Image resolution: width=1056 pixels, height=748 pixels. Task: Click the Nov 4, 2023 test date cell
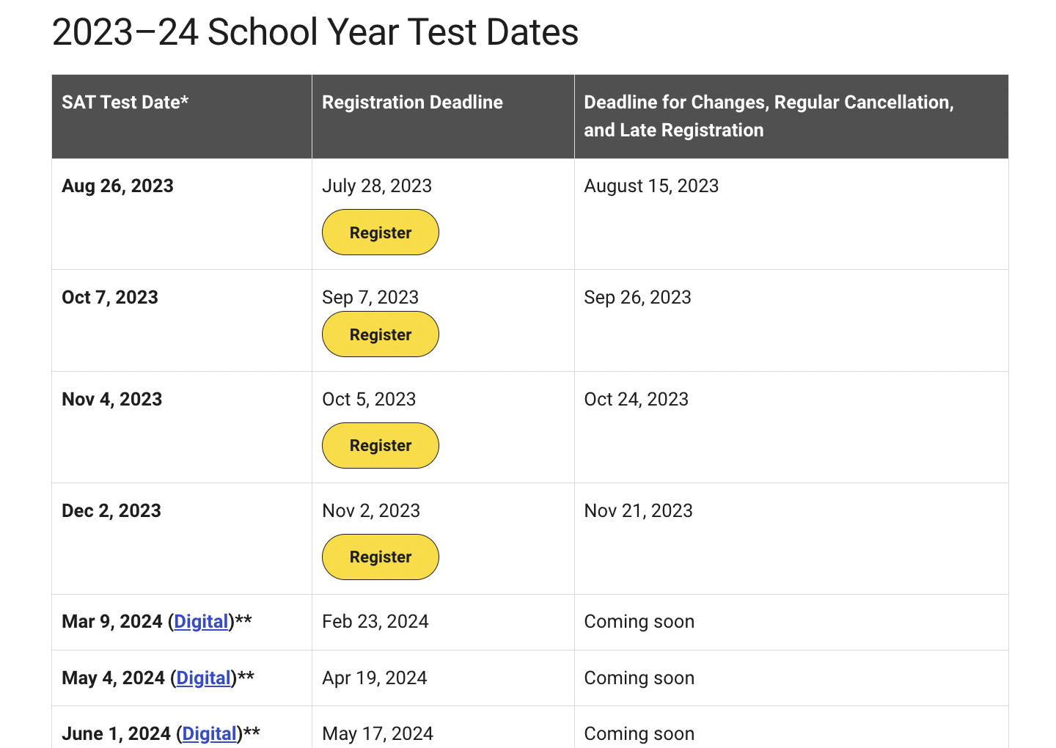click(x=111, y=400)
